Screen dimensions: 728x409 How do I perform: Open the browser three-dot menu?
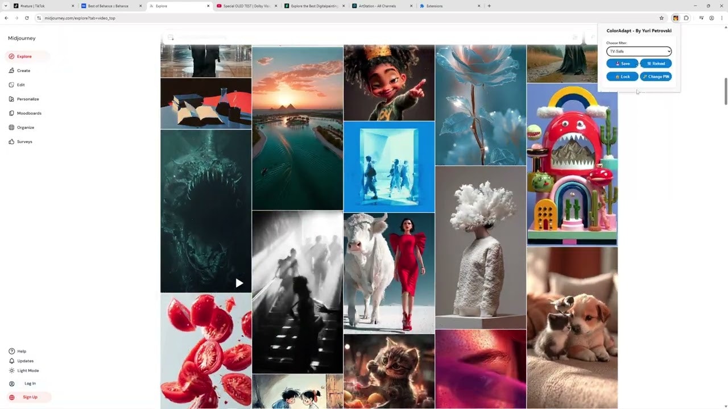[722, 18]
